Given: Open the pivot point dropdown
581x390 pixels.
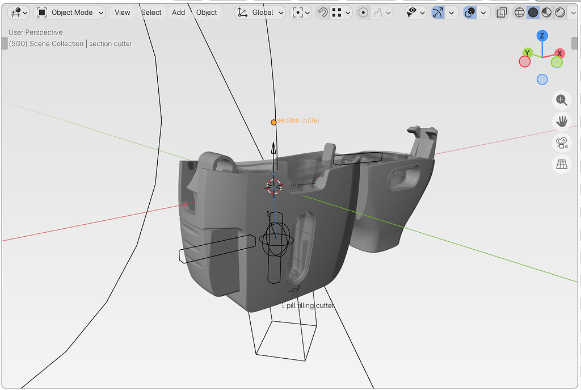Looking at the screenshot, I should tap(301, 12).
